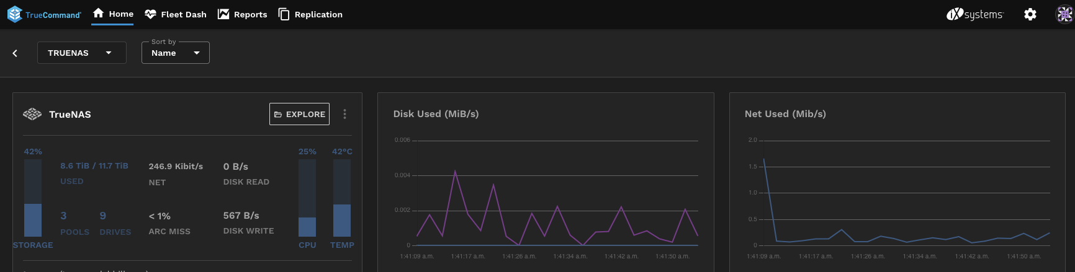Go back using the left chevron

click(15, 53)
